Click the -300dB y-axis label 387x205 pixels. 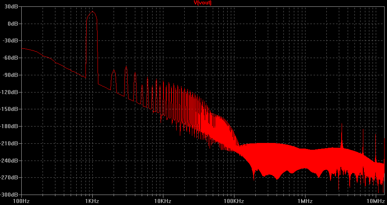point(9,195)
